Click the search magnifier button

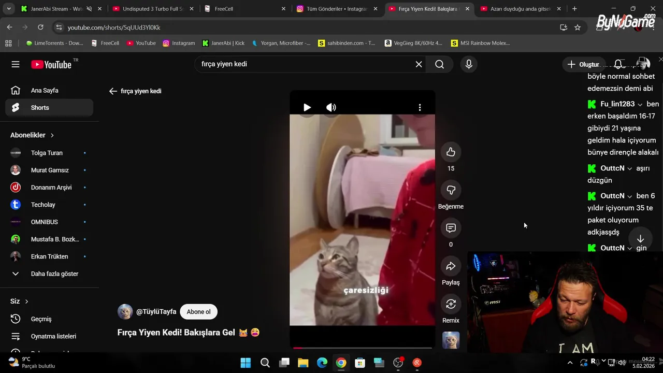pyautogui.click(x=439, y=64)
